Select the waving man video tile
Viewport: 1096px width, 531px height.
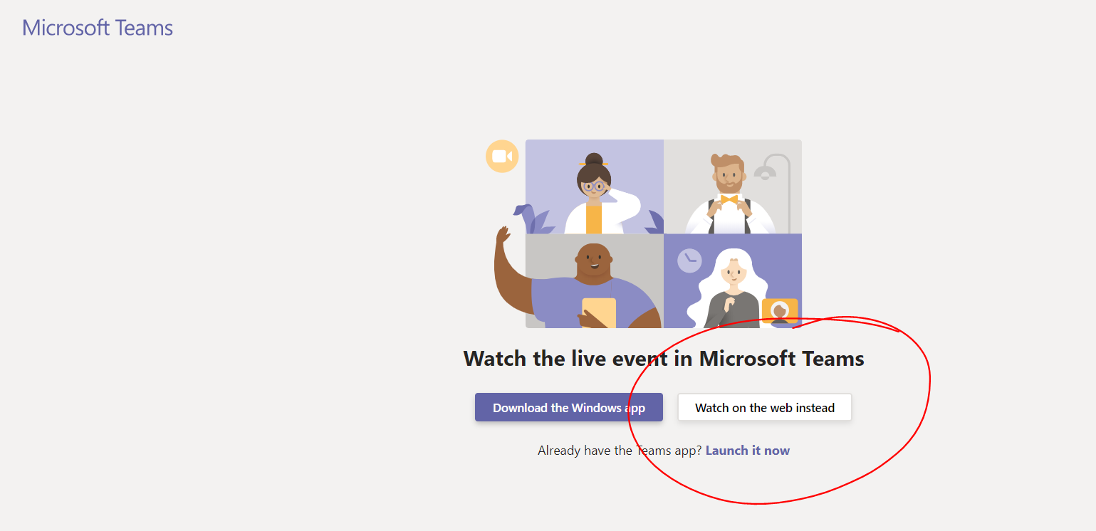click(x=594, y=281)
